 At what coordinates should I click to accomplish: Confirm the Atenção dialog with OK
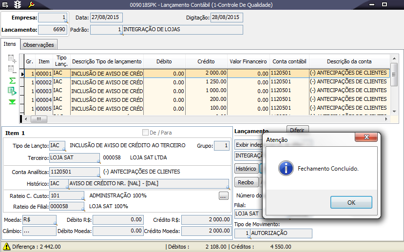[x=351, y=202]
